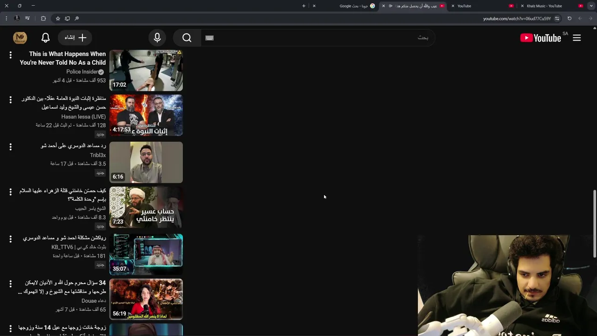Open the 56:19 video thumbnail
This screenshot has width=597, height=336.
146,299
